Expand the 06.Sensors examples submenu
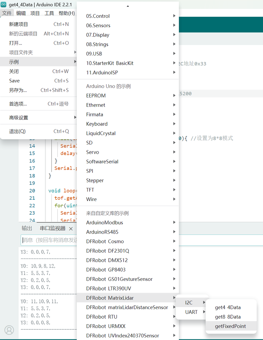This screenshot has height=340, width=263. [98, 26]
